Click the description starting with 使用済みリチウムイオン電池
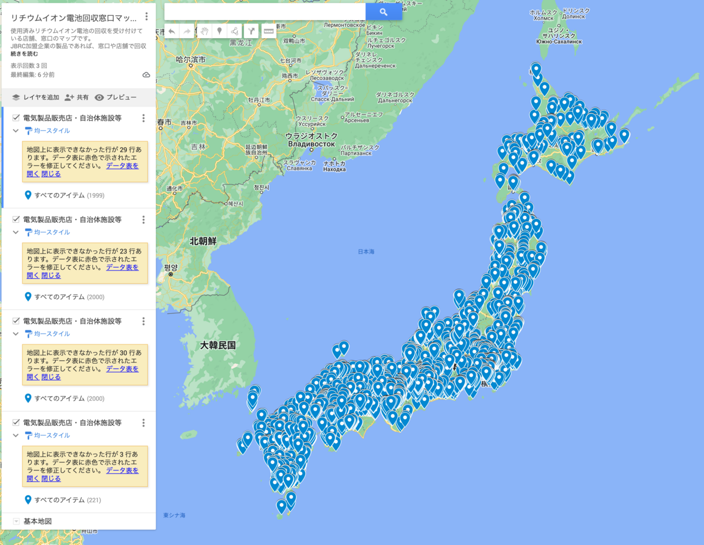This screenshot has height=545, width=704. click(x=78, y=38)
